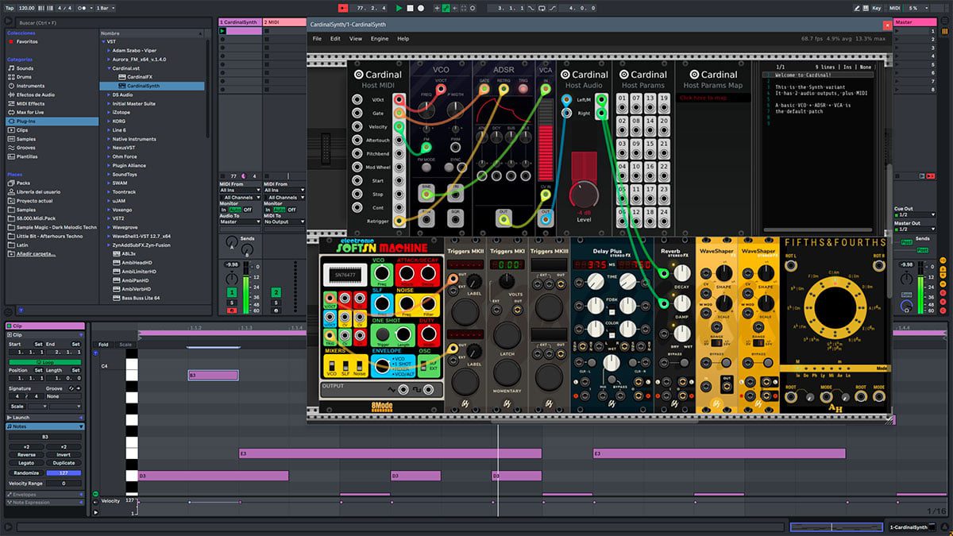Open the Audio To Master dropdown

(238, 222)
